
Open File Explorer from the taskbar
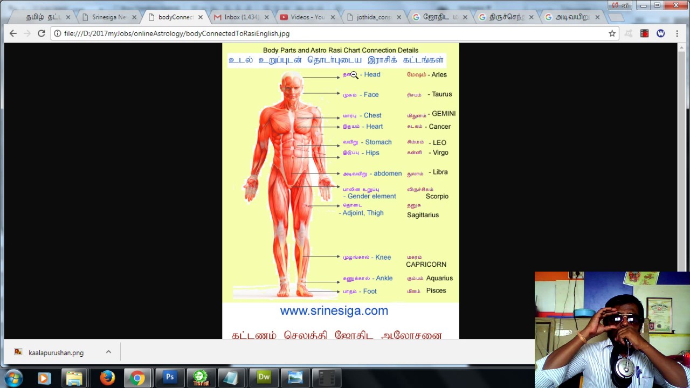tap(74, 378)
